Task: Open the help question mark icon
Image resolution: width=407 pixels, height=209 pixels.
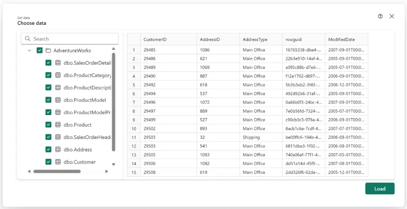Action: click(x=380, y=16)
